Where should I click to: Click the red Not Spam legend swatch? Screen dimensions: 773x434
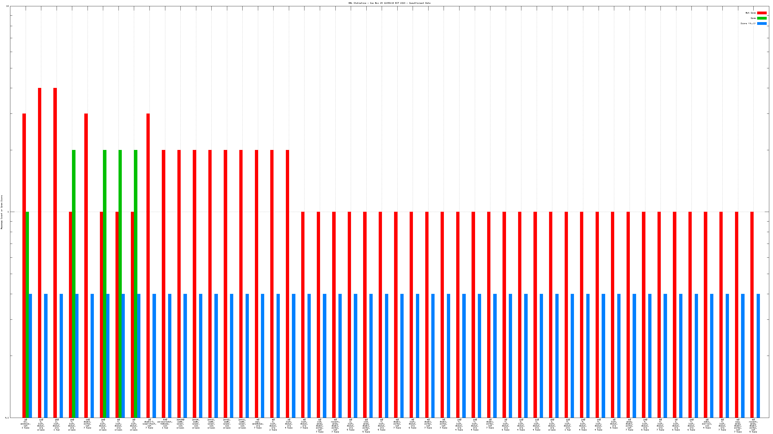(762, 13)
